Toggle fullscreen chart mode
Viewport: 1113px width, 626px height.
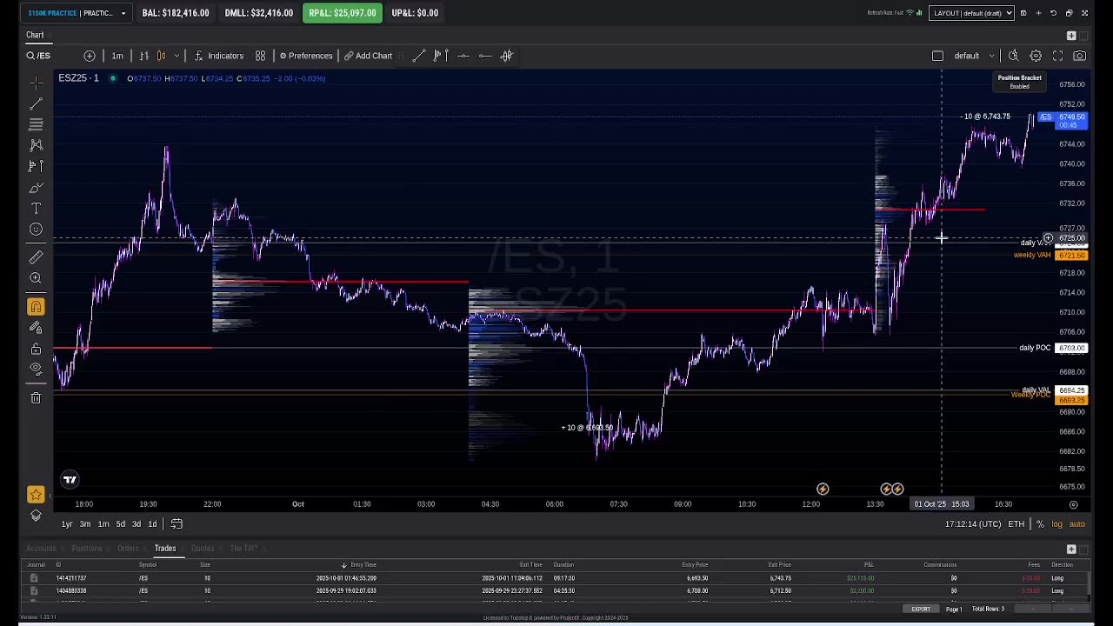[x=1057, y=56]
